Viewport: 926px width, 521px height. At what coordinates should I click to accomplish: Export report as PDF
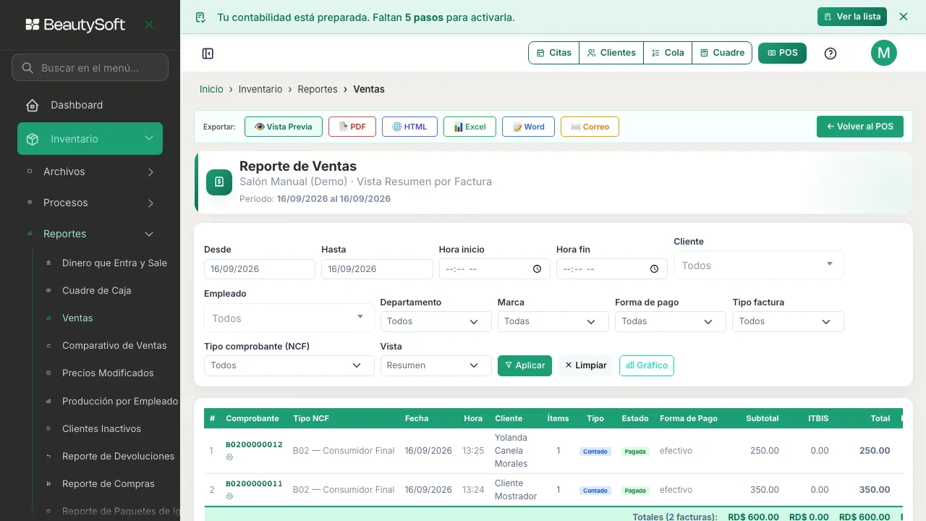click(352, 127)
